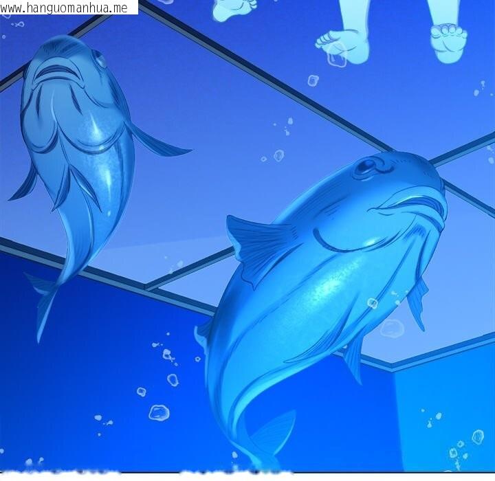Click the eye of the left fish
495x481 pixels.
tap(100, 60)
